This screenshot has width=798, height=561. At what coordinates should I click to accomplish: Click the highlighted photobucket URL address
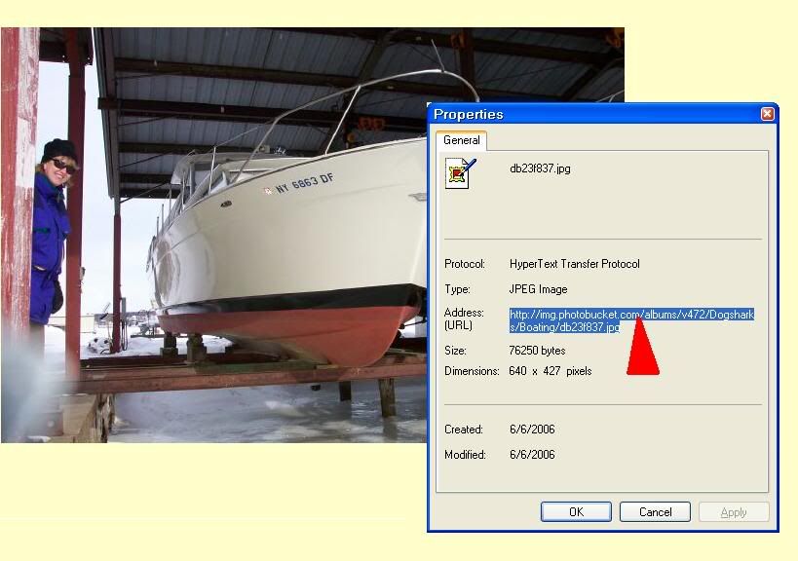(x=631, y=320)
